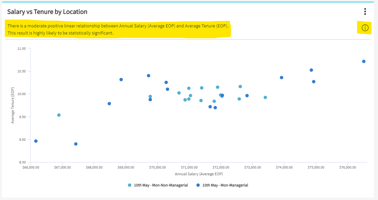Click the dark-blue point near $74,000
The width and height of the screenshot is (378, 200).
point(282,77)
